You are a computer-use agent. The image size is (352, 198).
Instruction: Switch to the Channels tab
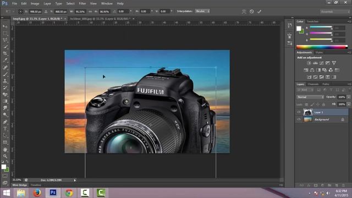[313, 84]
